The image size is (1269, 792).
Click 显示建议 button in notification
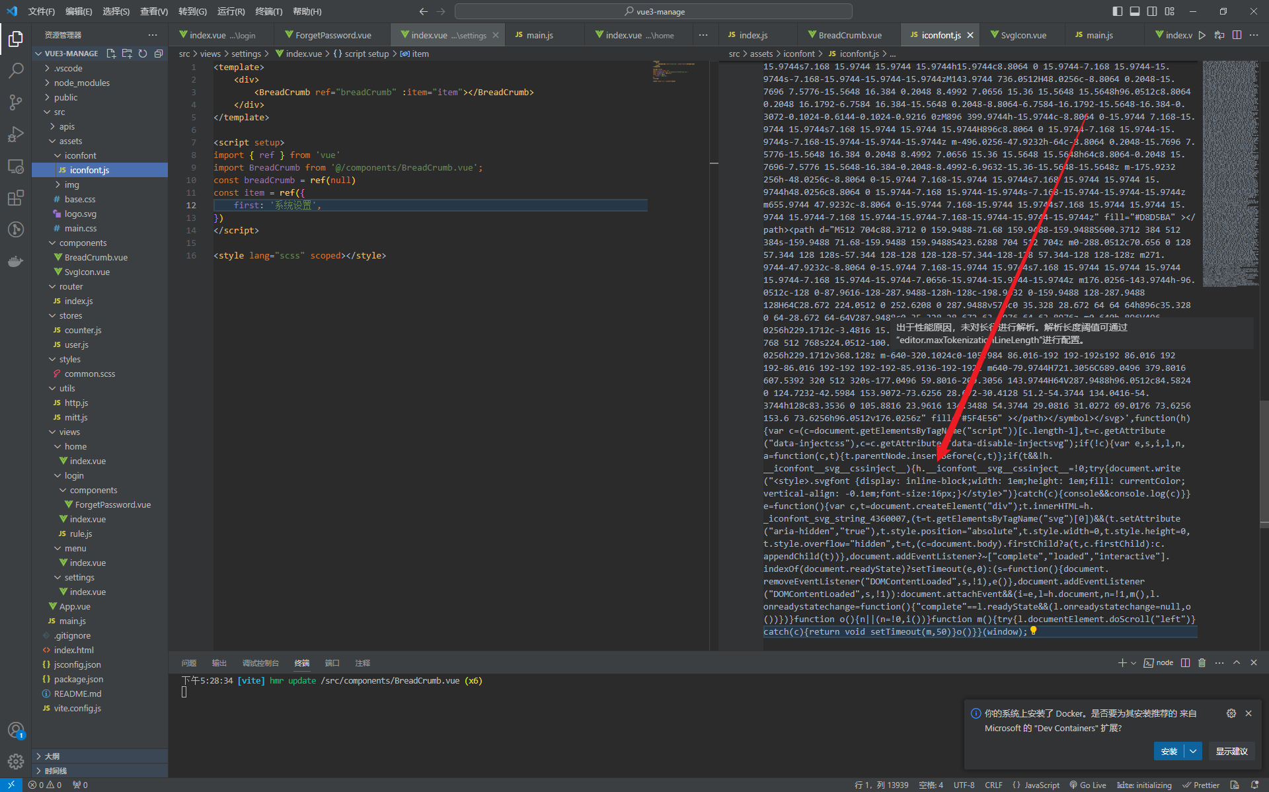click(x=1231, y=751)
